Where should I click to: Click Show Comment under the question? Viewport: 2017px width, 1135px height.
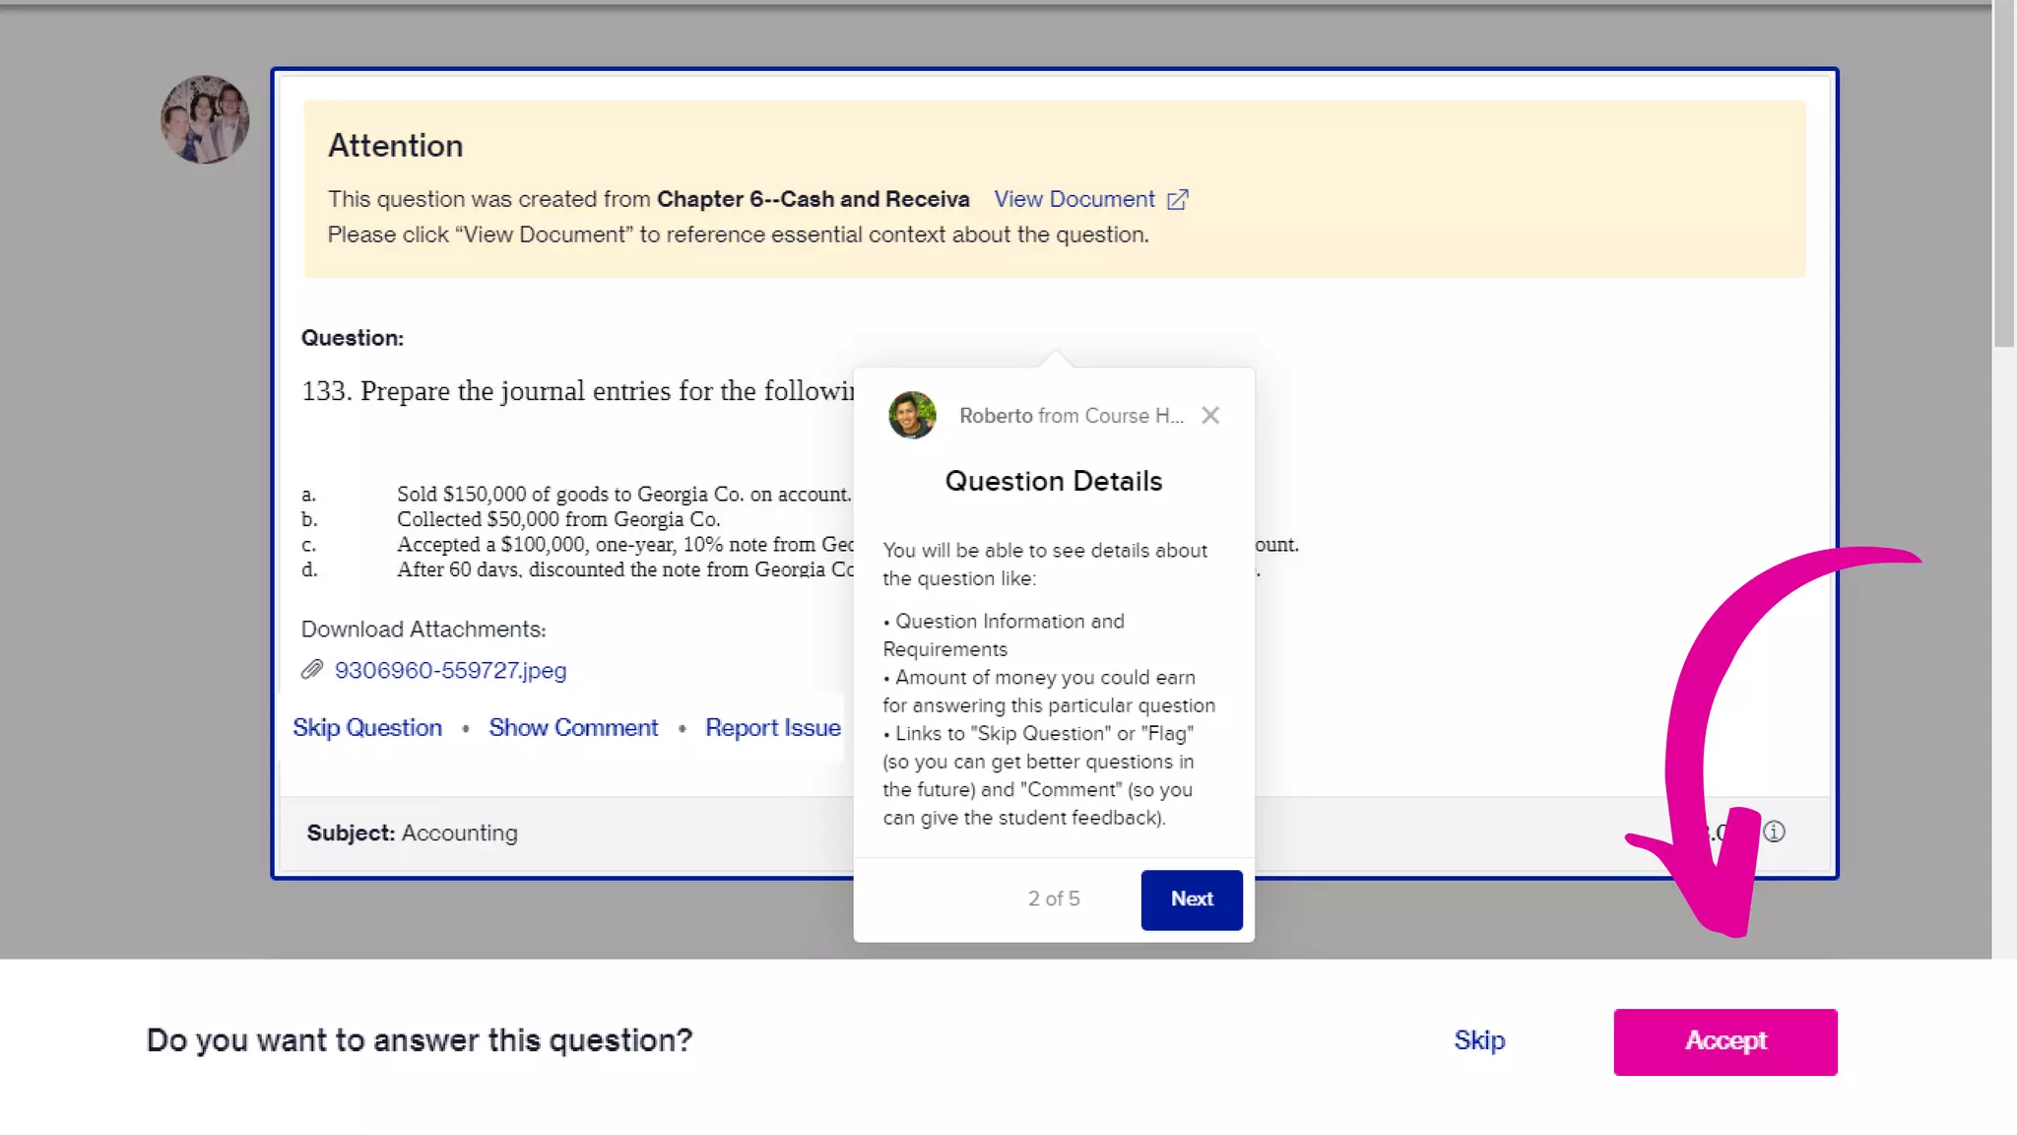tap(573, 728)
